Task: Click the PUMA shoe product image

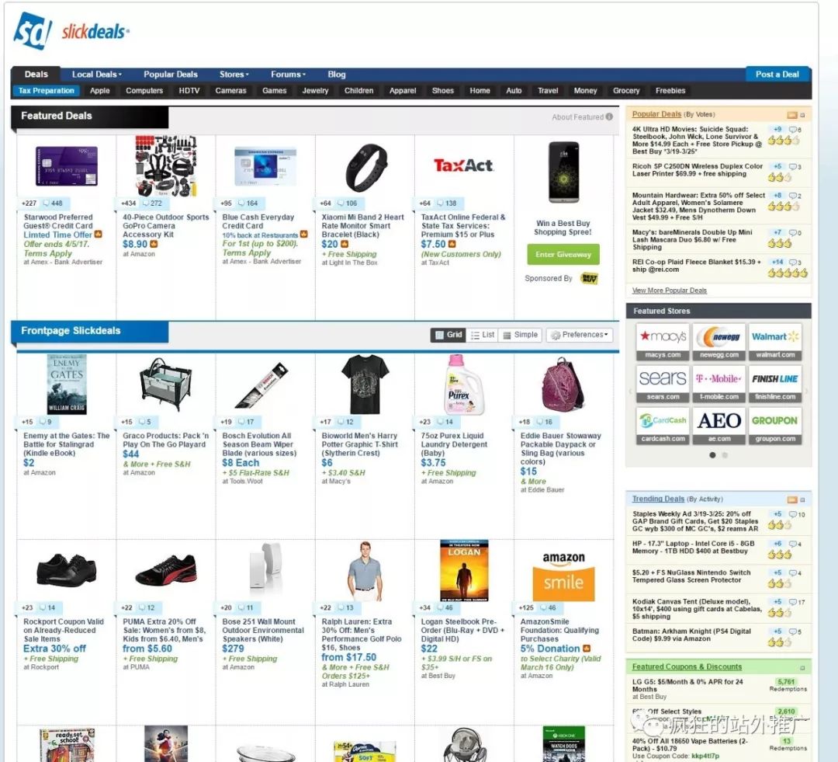Action: click(x=166, y=569)
